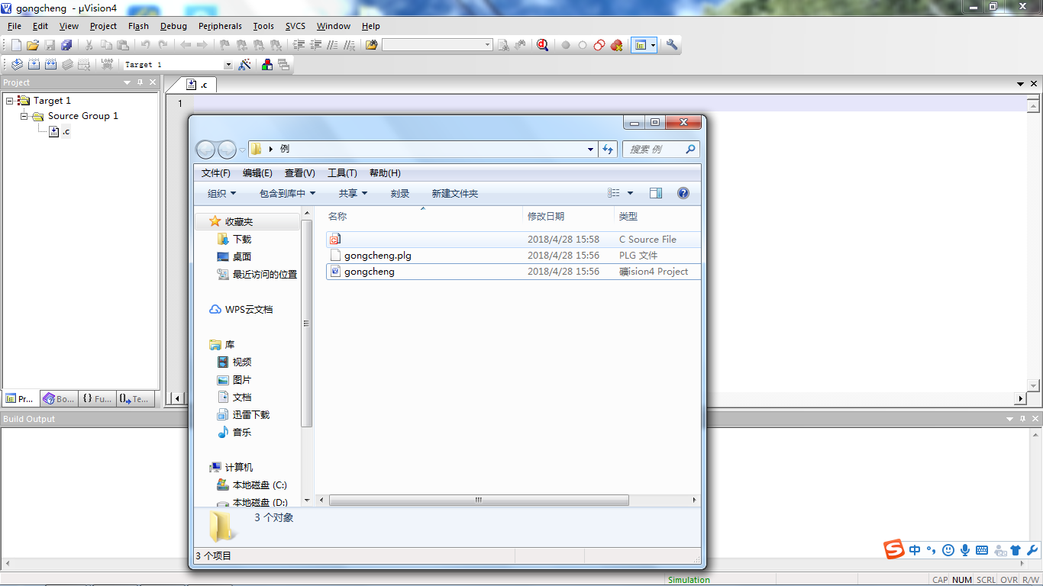Select the C Source File row

coord(513,240)
